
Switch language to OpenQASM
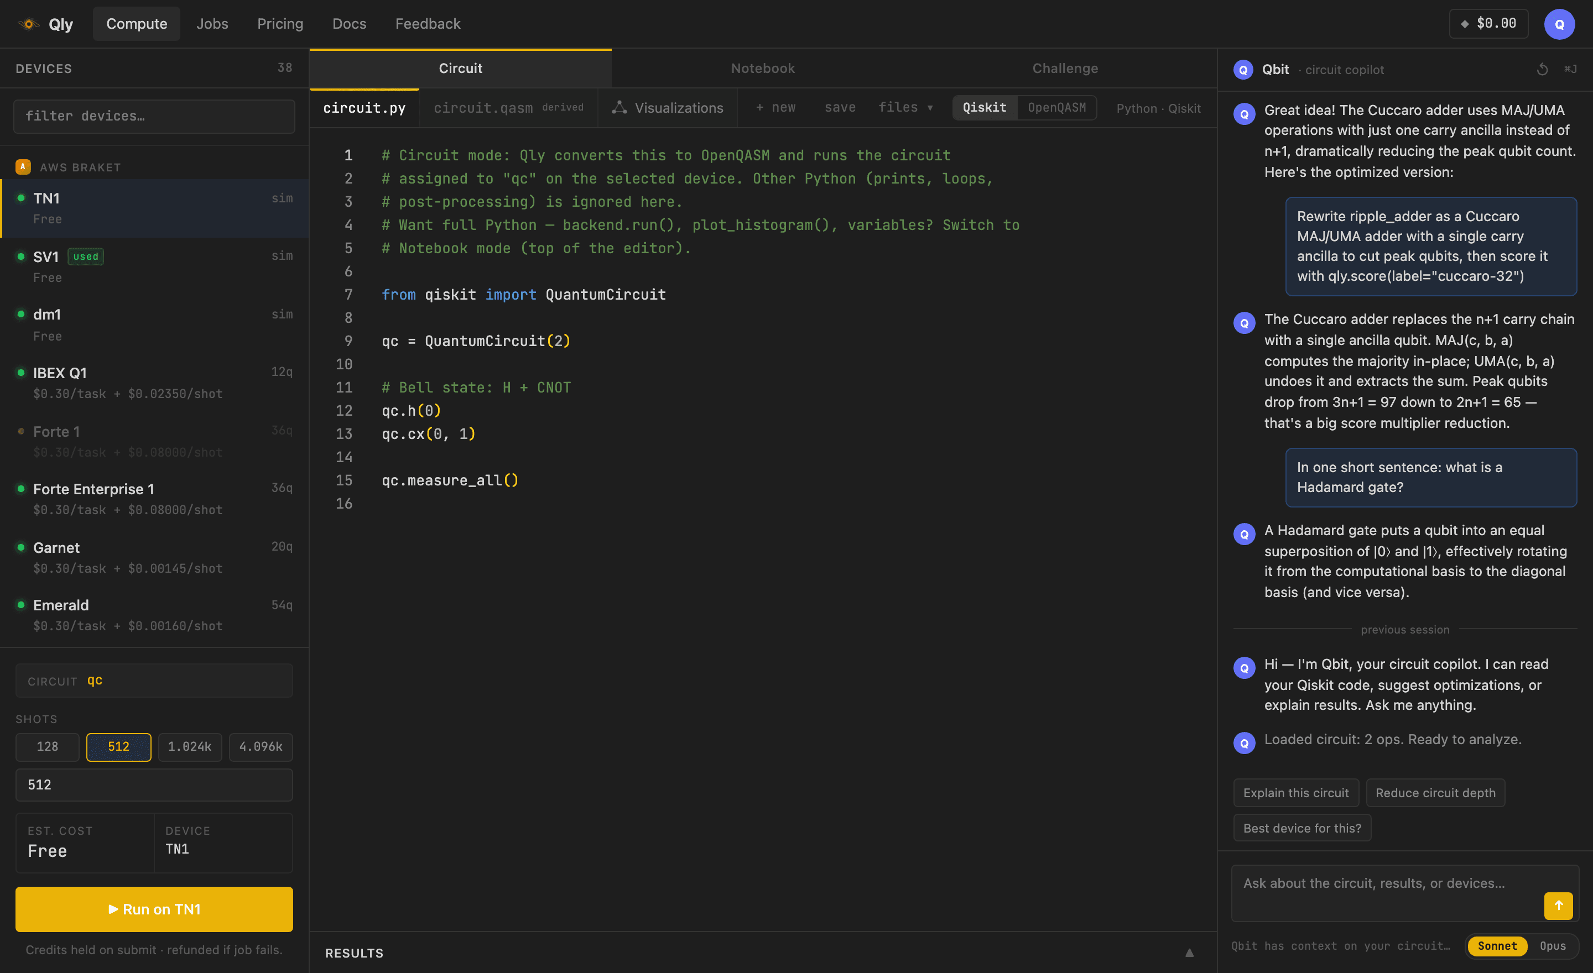[x=1056, y=107]
